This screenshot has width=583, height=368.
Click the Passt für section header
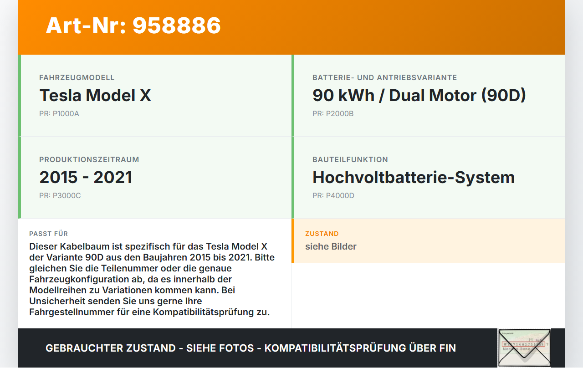tap(49, 234)
